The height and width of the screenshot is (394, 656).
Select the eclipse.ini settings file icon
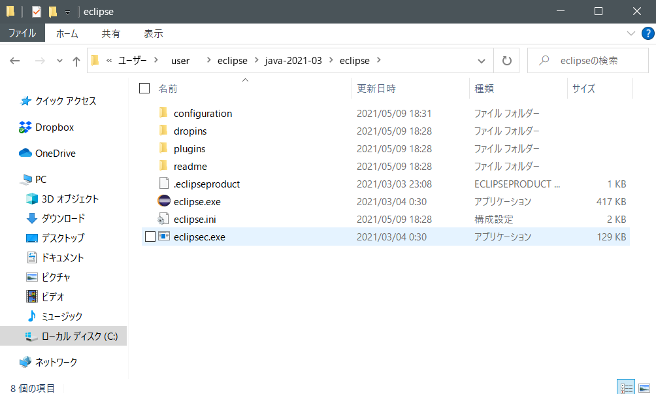click(x=163, y=219)
